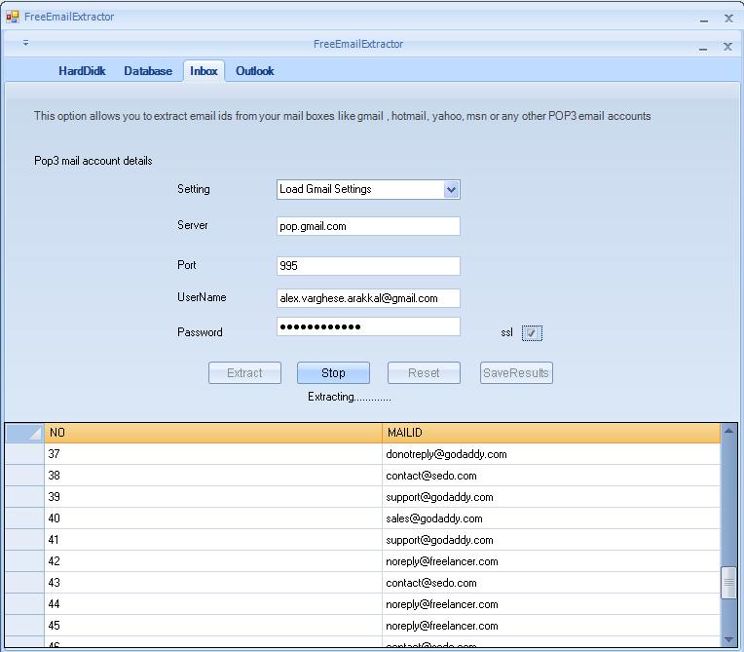Click the results scrollbar thumb
The width and height of the screenshot is (744, 652).
tap(728, 583)
